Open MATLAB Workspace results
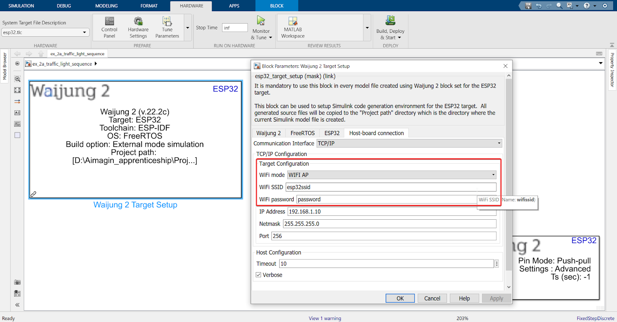This screenshot has height=322, width=617. coord(293,27)
